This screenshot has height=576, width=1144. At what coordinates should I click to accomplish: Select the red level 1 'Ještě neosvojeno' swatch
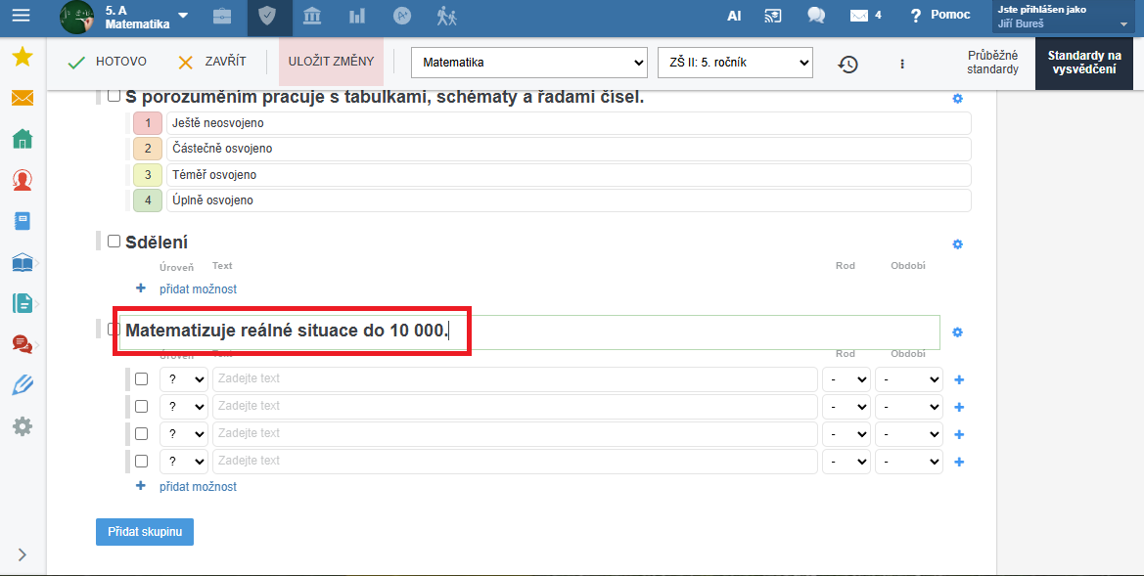point(148,123)
